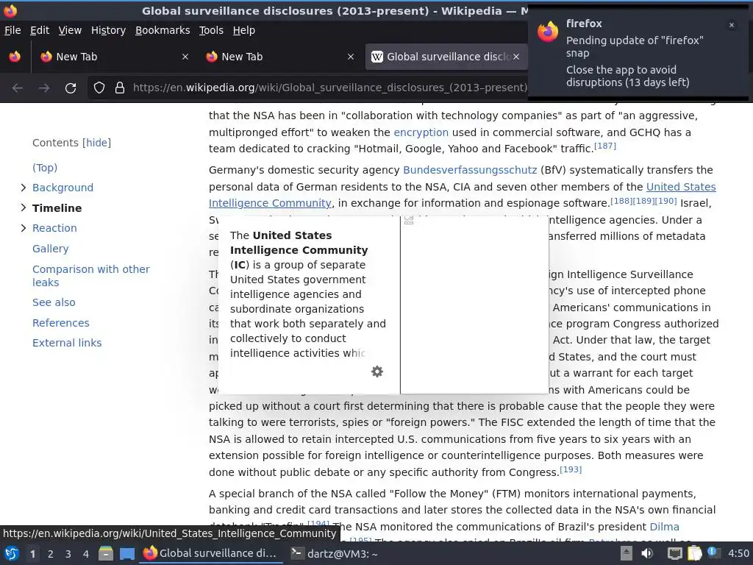Viewport: 753px width, 565px height.
Task: Open the Intelligence Community preview card text
Action: pyautogui.click(x=308, y=294)
